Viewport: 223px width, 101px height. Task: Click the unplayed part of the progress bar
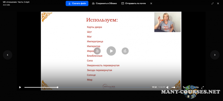point(105,87)
